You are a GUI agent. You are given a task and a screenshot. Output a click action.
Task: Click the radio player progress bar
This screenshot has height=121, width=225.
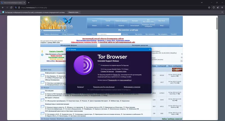(52, 31)
